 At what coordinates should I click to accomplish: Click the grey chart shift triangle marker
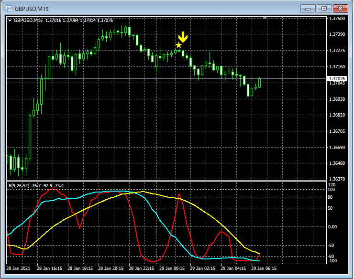[265, 18]
